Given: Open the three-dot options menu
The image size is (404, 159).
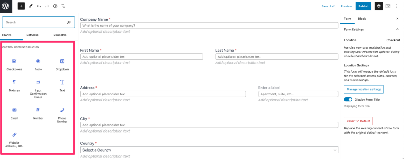Looking at the screenshot, I should (x=396, y=6).
